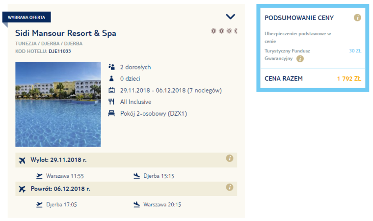This screenshot has width=373, height=221.
Task: Click info icon in Powrót row
Action: (x=229, y=187)
